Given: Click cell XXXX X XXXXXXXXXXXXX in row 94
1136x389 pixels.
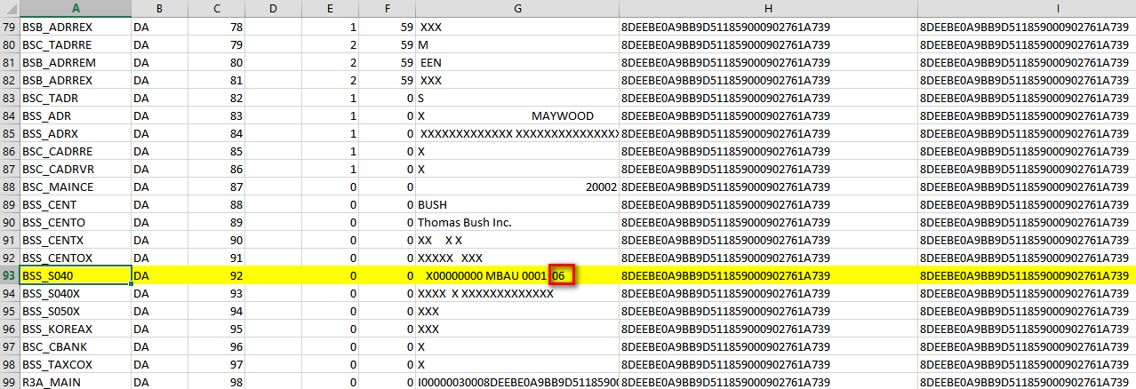Looking at the screenshot, I should click(x=517, y=294).
